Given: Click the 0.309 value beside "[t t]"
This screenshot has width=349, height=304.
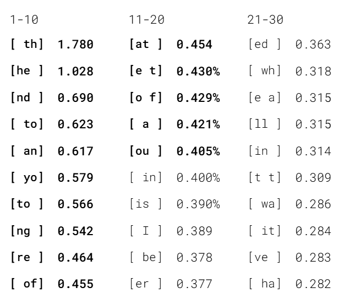Looking at the screenshot, I should (x=313, y=178).
